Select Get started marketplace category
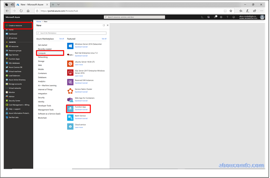Image resolution: width=270 pixels, height=178 pixels. coord(42,45)
